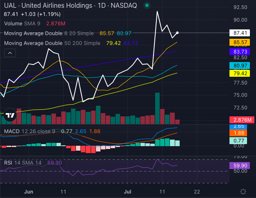
Task: Click the last price point dot
Action: tap(177, 33)
